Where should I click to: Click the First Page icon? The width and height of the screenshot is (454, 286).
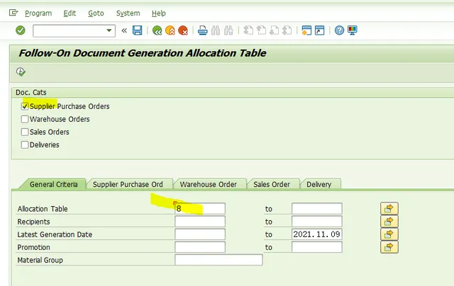click(248, 30)
